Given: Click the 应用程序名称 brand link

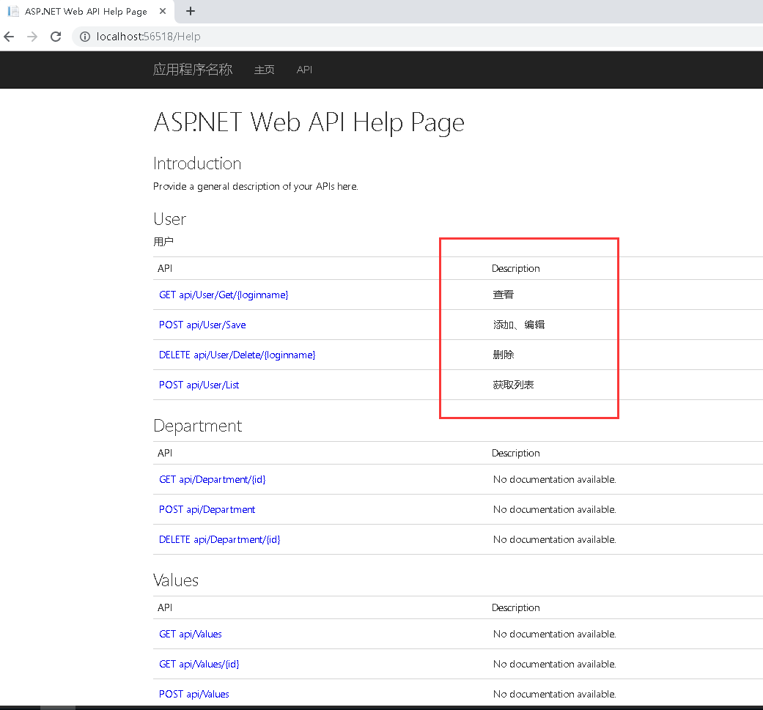Looking at the screenshot, I should point(193,70).
